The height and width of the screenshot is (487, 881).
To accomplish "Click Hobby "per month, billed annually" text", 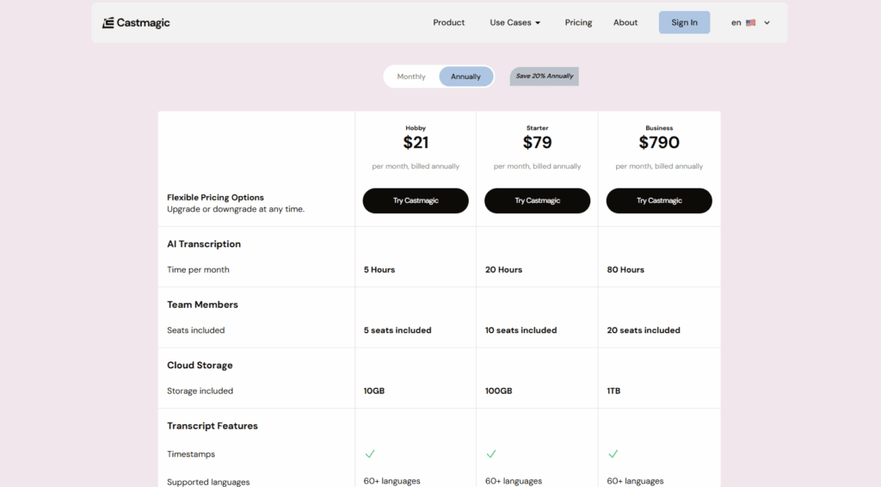I will point(416,166).
